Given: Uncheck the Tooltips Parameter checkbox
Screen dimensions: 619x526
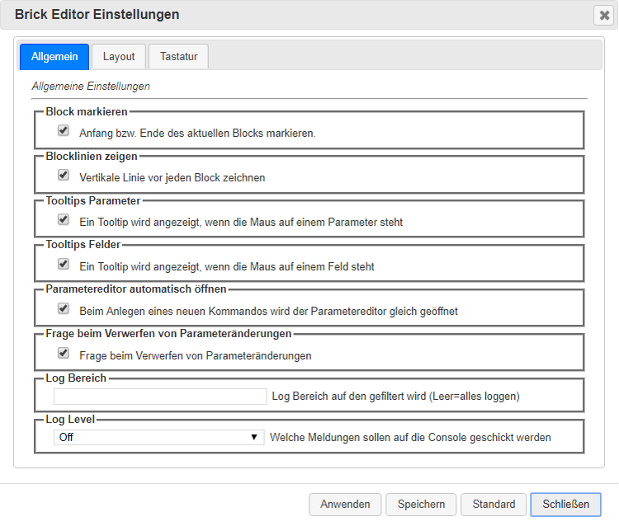Looking at the screenshot, I should (63, 220).
